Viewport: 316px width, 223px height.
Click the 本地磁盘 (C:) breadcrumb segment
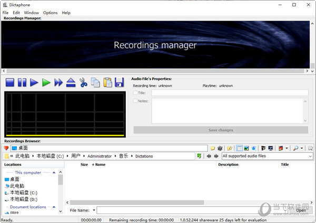point(50,156)
